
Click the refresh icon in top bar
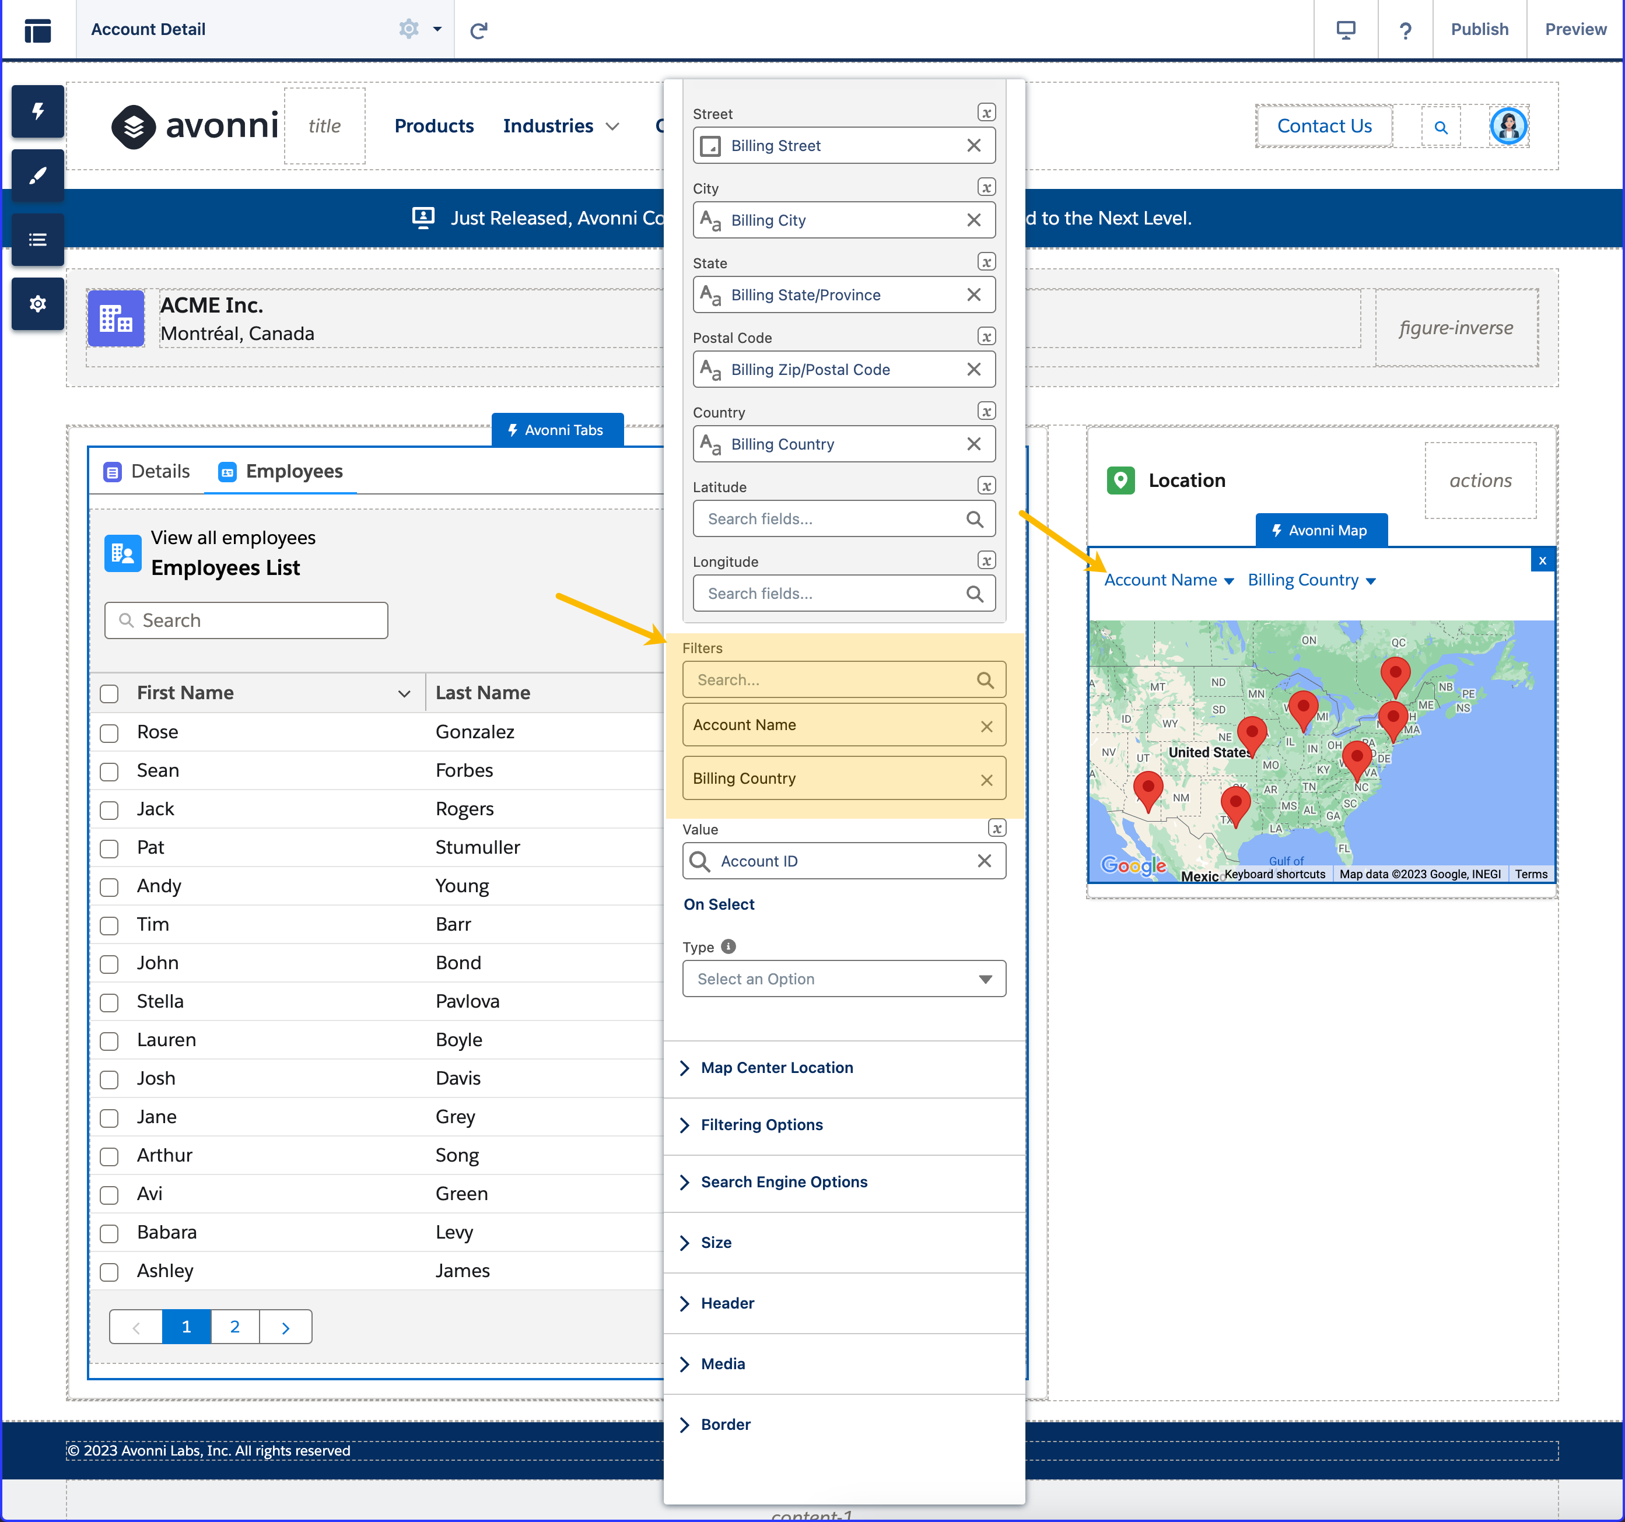pyautogui.click(x=479, y=30)
